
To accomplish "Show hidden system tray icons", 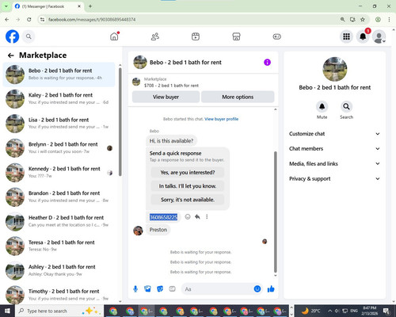I will (330, 311).
